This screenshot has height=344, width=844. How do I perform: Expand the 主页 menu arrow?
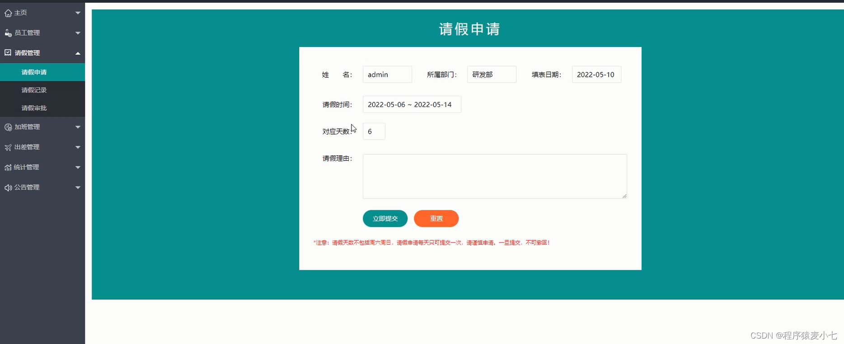pos(78,13)
